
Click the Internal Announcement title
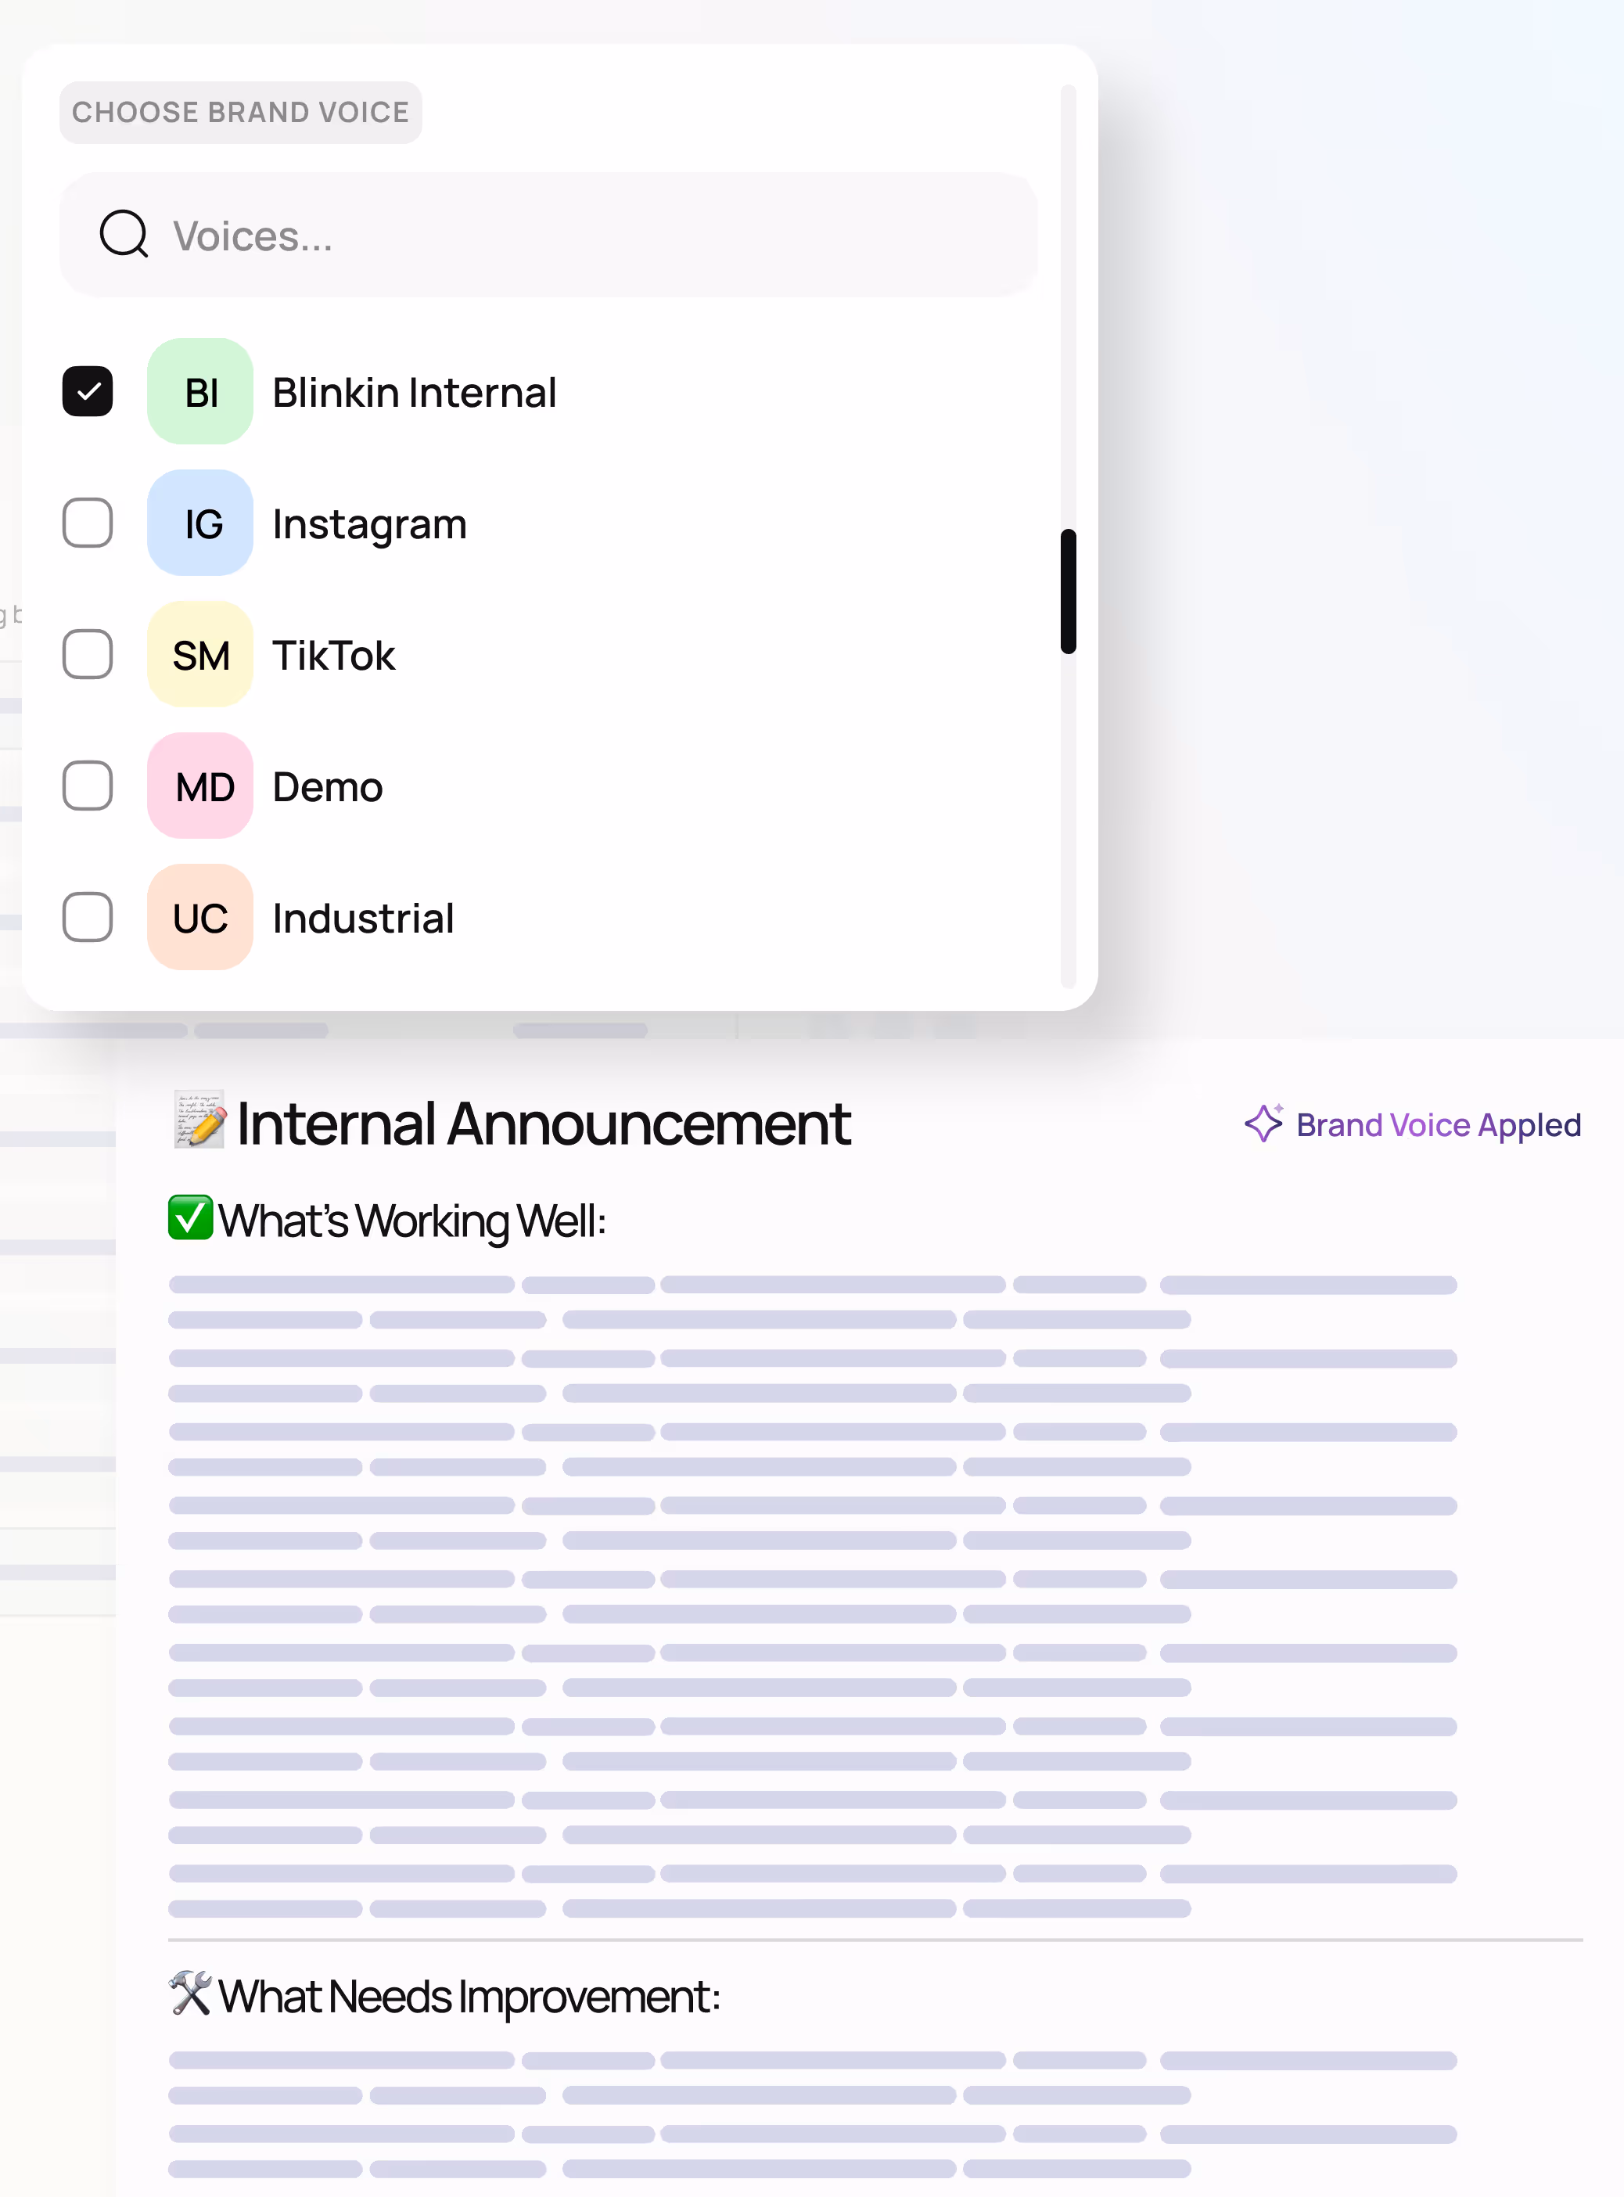pos(544,1122)
